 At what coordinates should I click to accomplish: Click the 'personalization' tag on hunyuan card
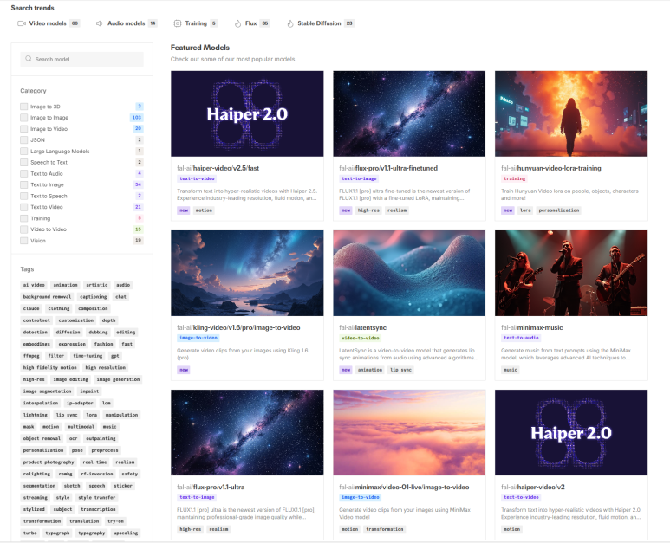tap(558, 210)
